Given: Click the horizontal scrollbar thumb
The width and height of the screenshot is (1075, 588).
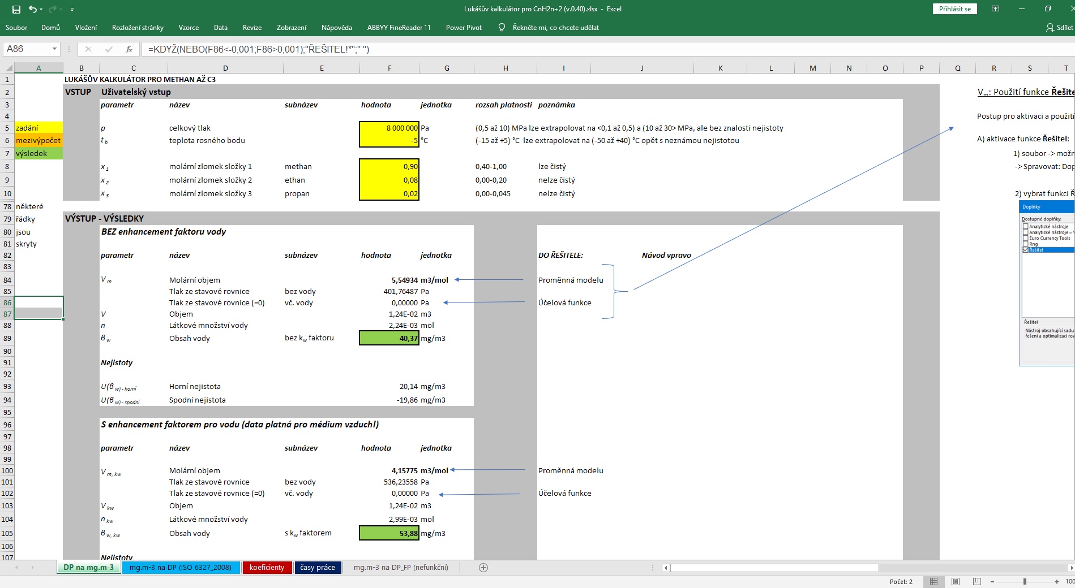Looking at the screenshot, I should tap(774, 568).
